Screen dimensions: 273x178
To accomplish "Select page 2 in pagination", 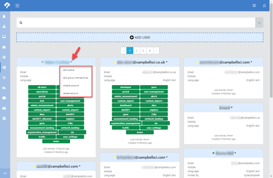I will [x=136, y=51].
